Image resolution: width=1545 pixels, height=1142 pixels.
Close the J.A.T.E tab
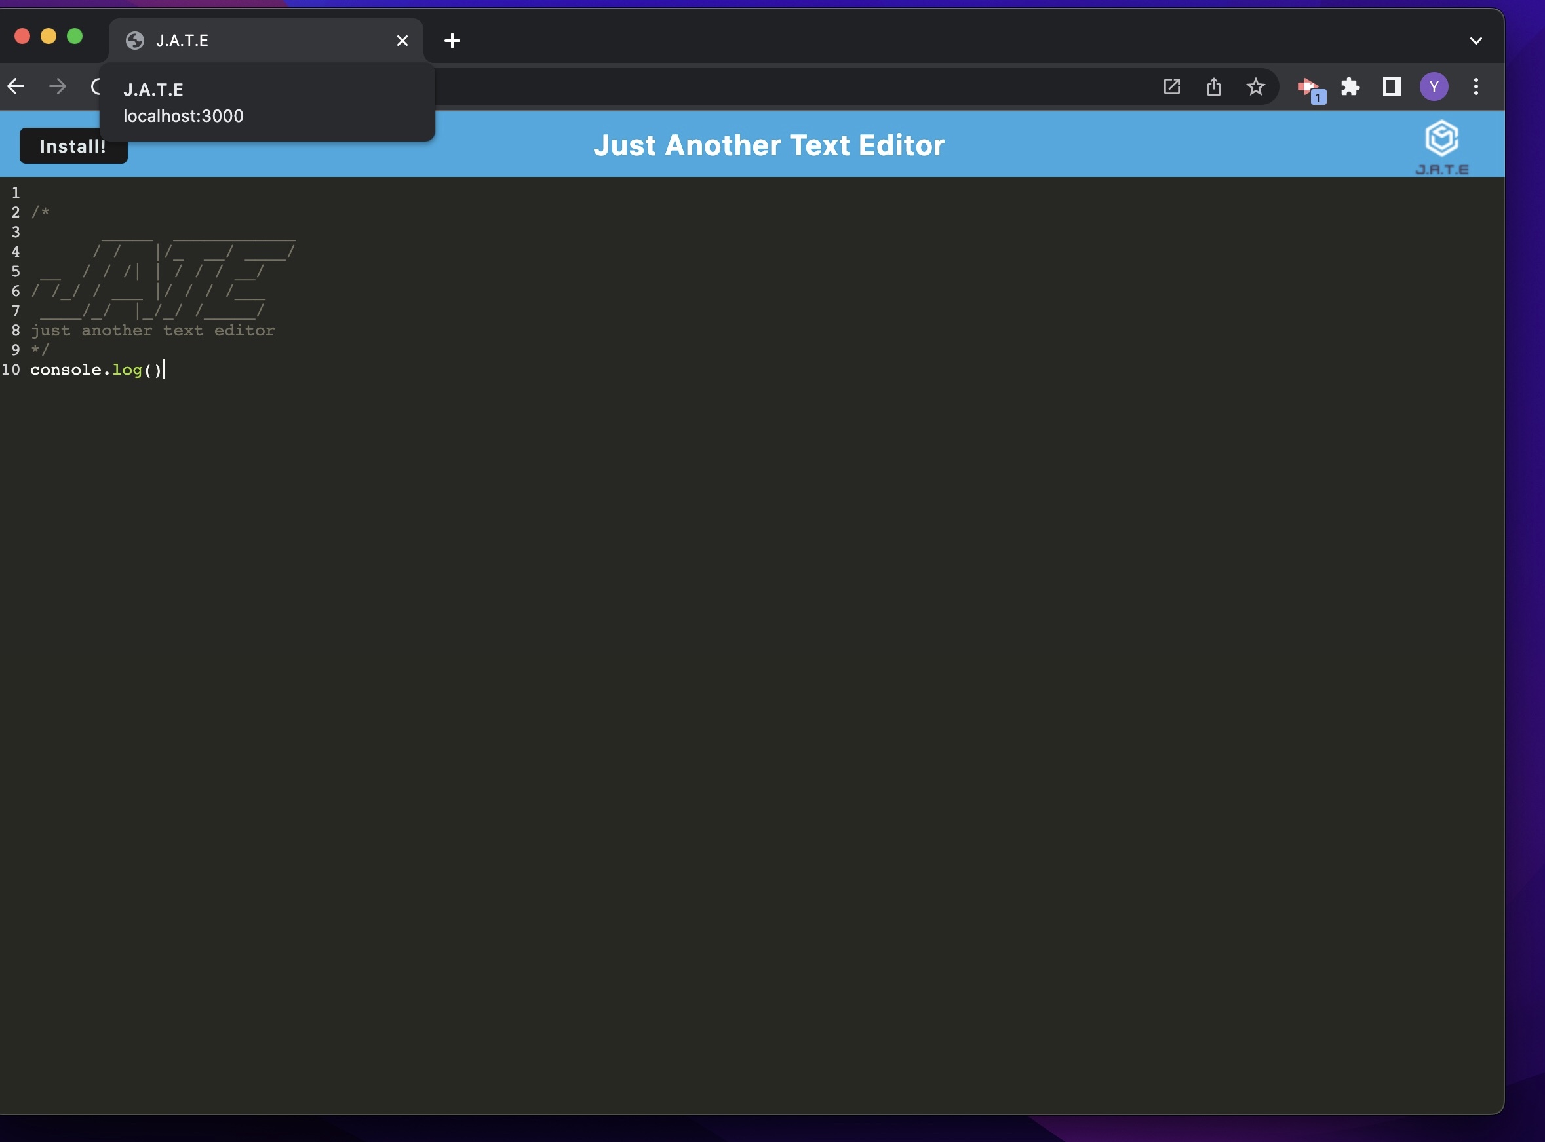tap(402, 41)
